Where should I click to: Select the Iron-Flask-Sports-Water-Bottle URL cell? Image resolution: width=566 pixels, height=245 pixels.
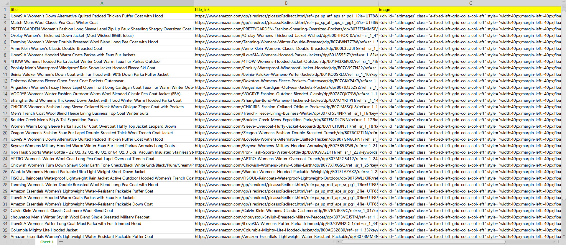click(286, 152)
